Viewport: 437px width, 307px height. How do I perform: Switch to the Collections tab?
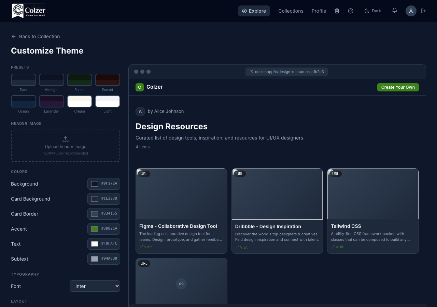(x=291, y=11)
